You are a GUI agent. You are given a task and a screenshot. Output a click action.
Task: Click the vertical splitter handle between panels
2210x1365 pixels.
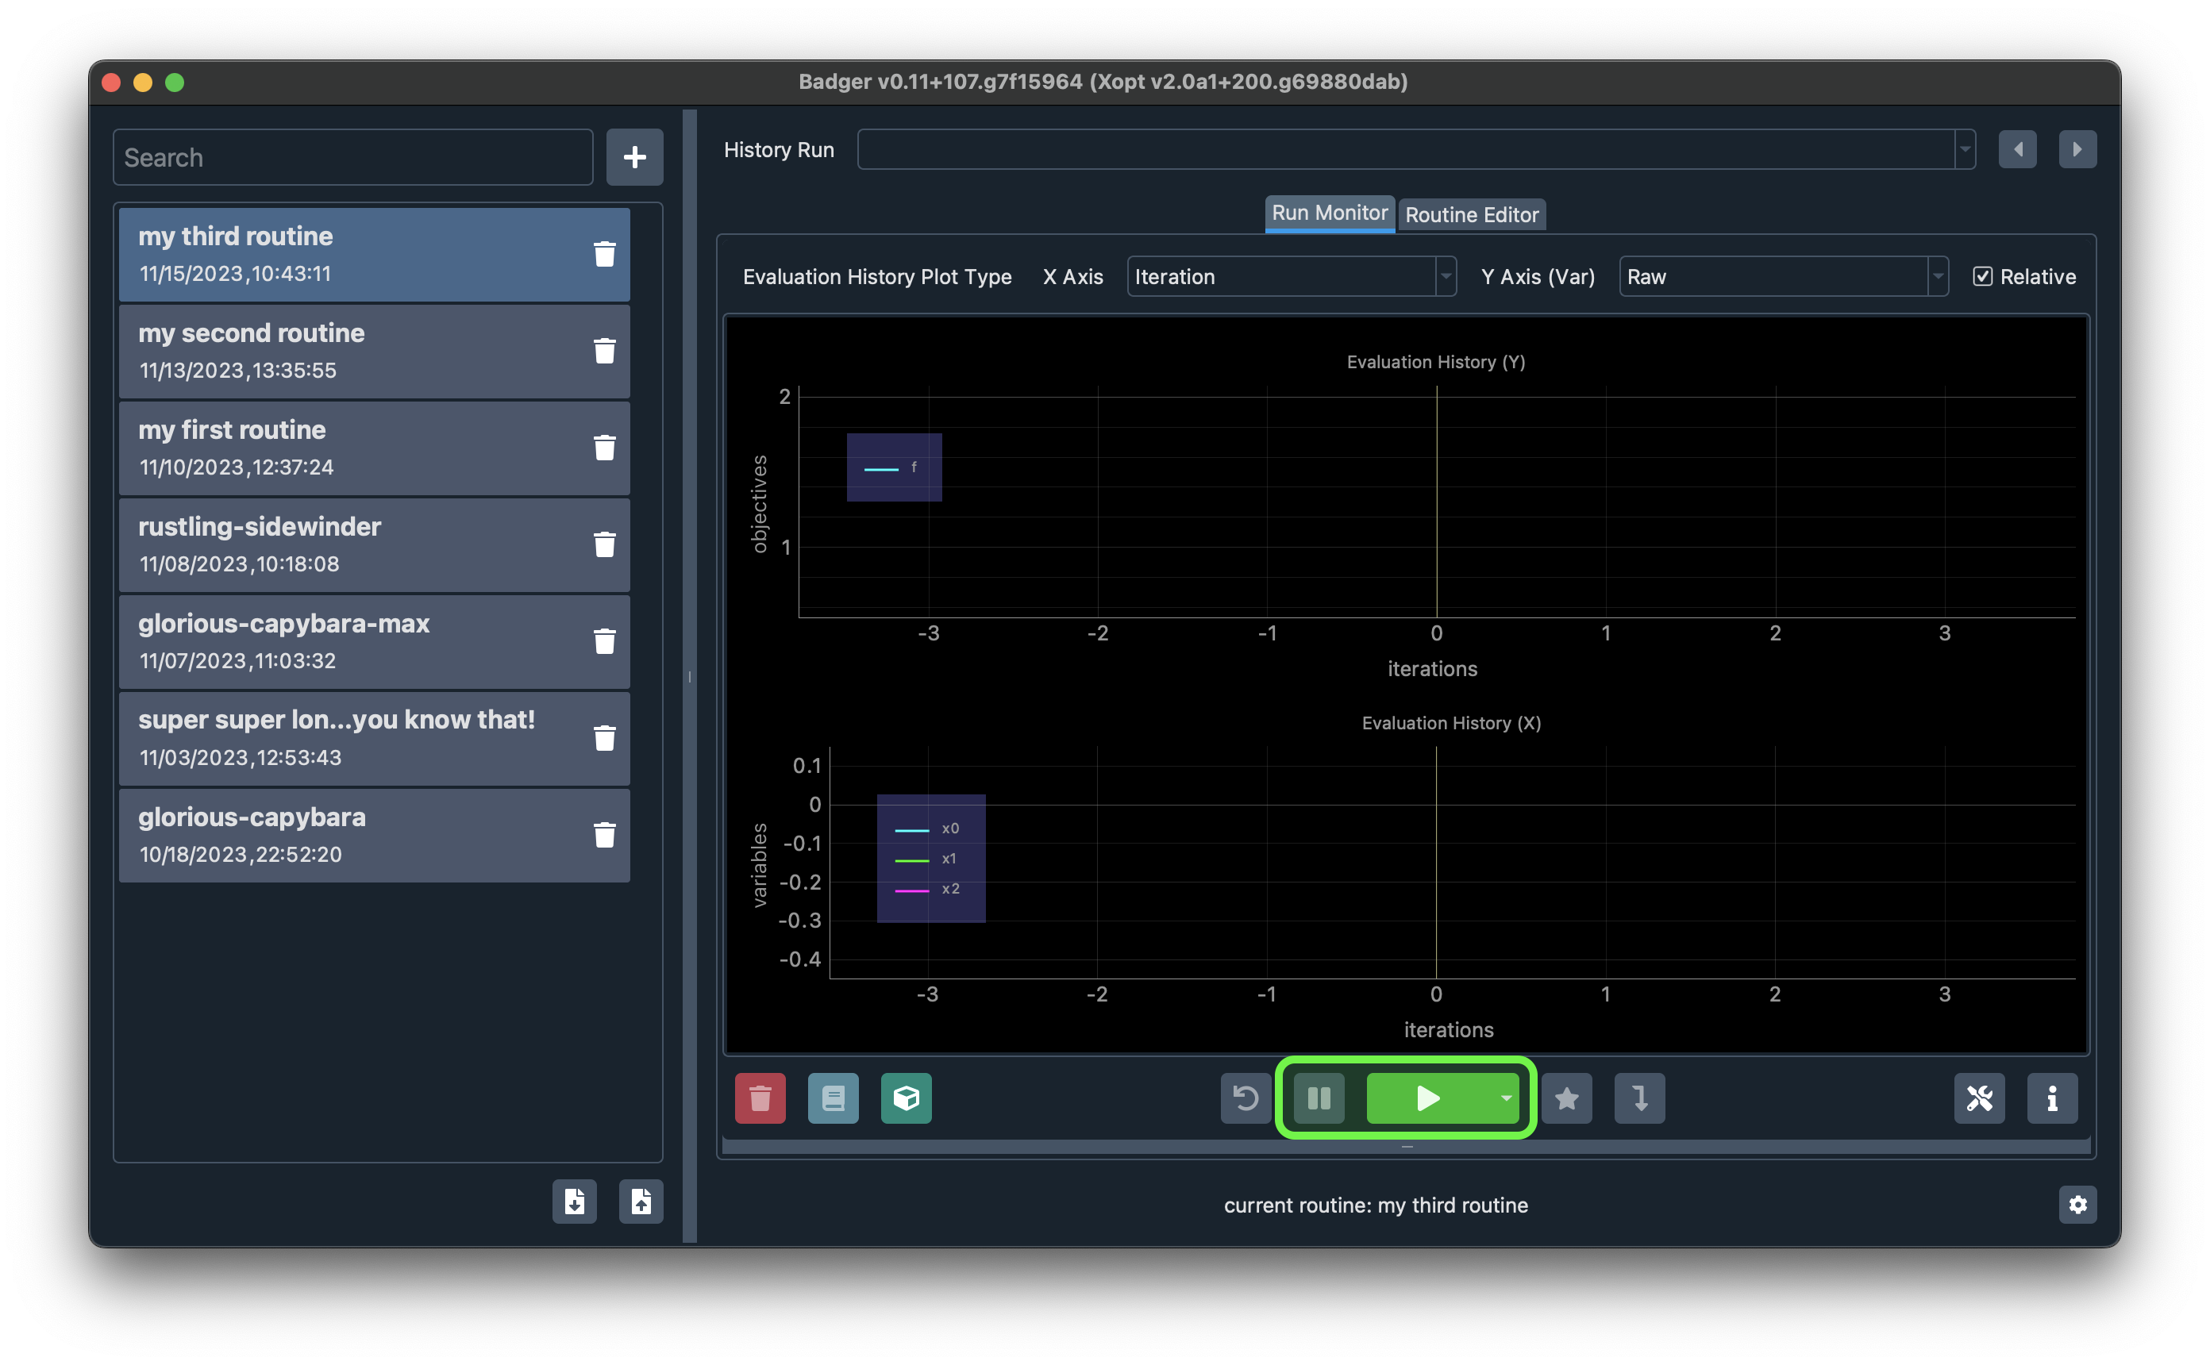pyautogui.click(x=690, y=675)
